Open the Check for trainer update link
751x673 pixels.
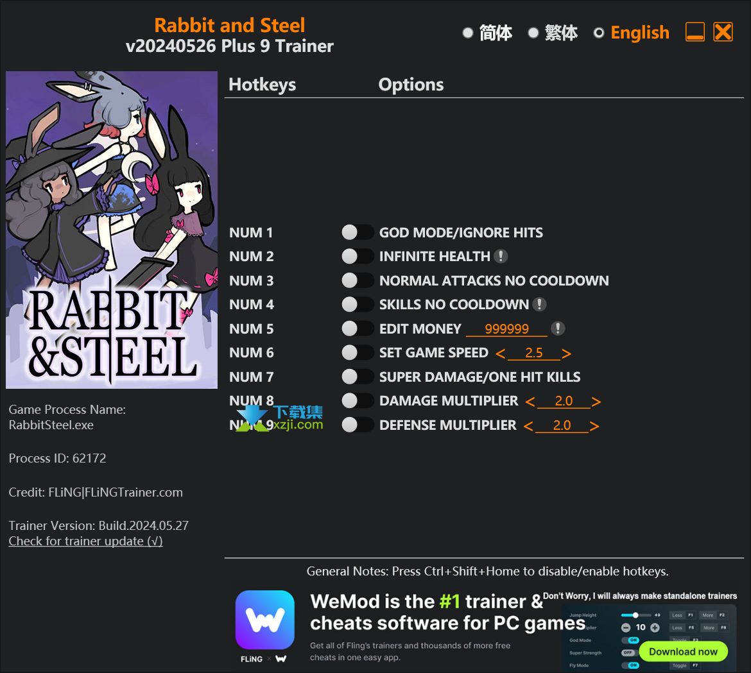pos(86,541)
